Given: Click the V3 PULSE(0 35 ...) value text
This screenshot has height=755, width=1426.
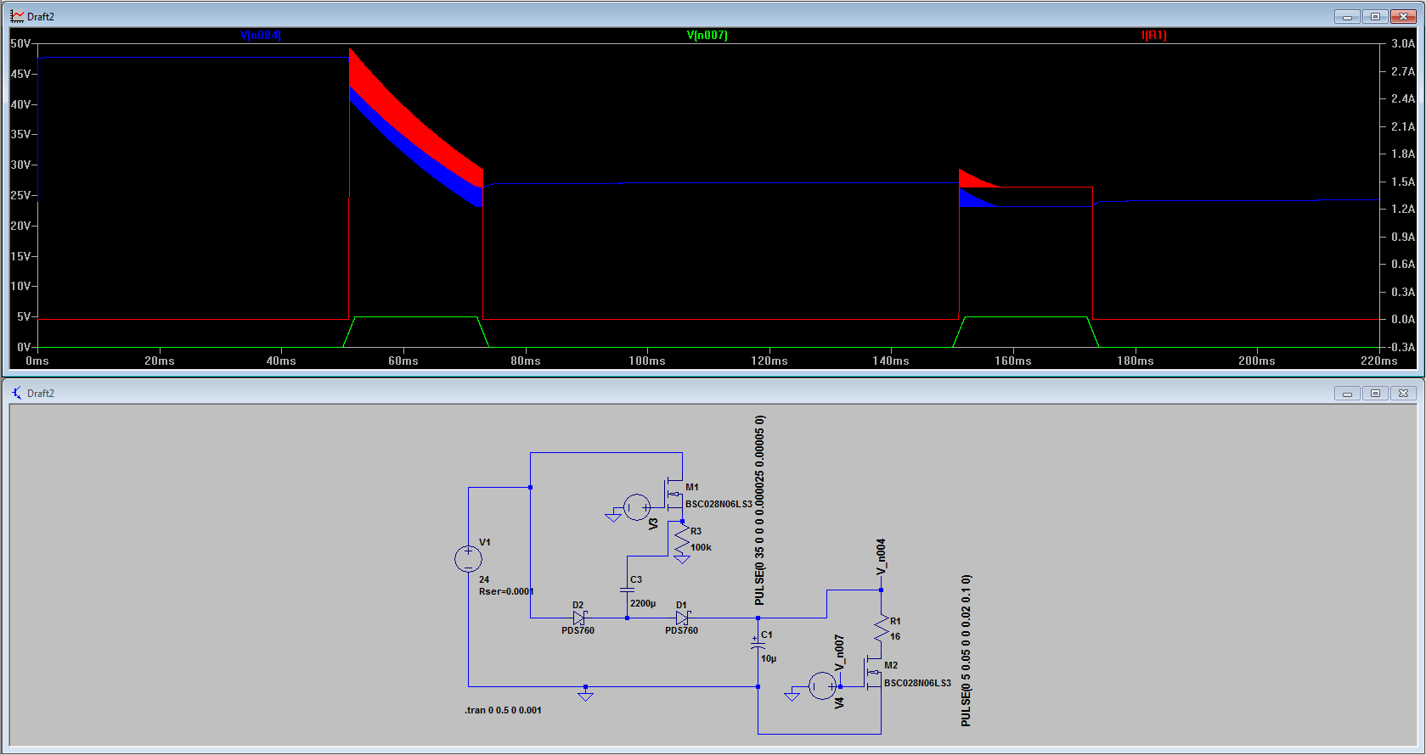Looking at the screenshot, I should 759,510.
